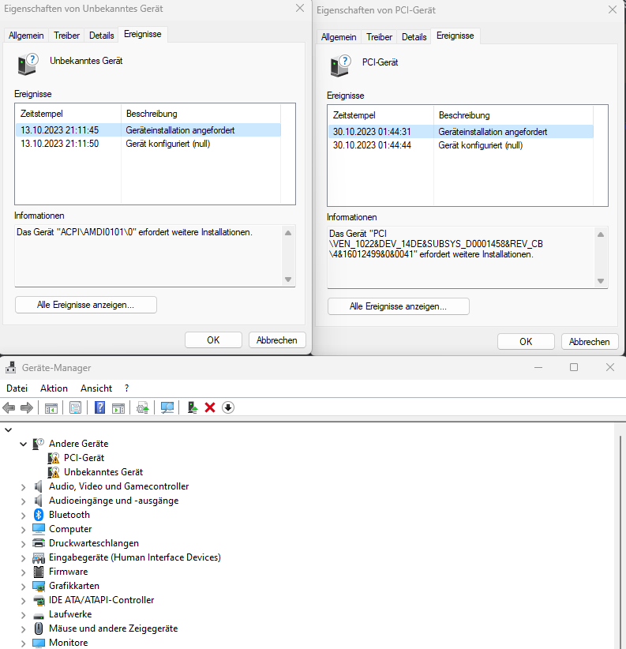
Task: Toggle the action pane toolbar icon
Action: [x=118, y=407]
